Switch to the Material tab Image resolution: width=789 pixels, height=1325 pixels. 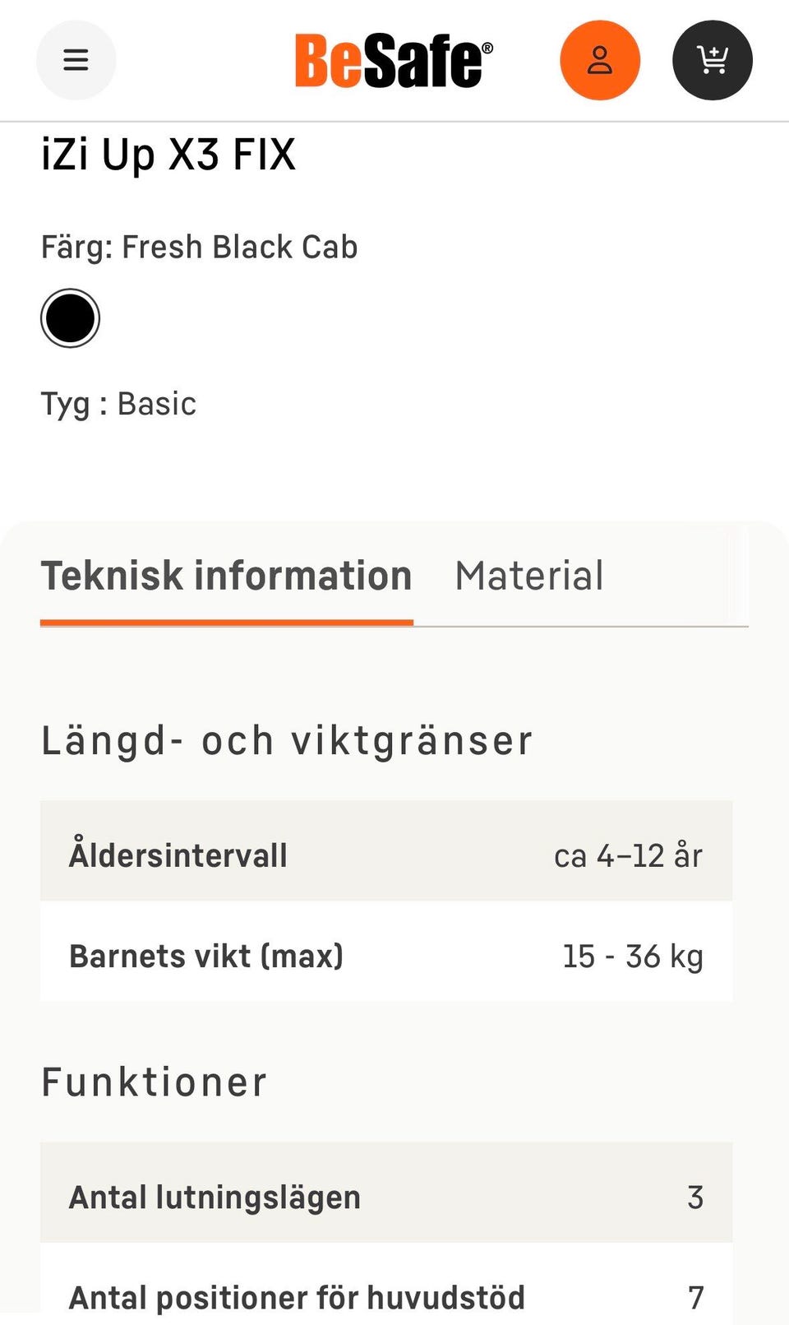pos(529,576)
